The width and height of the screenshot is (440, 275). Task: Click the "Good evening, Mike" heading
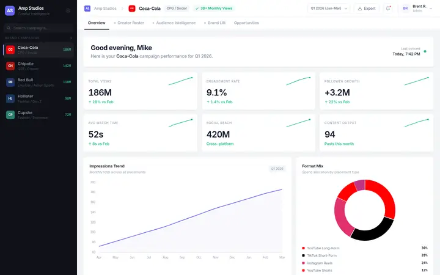click(121, 48)
